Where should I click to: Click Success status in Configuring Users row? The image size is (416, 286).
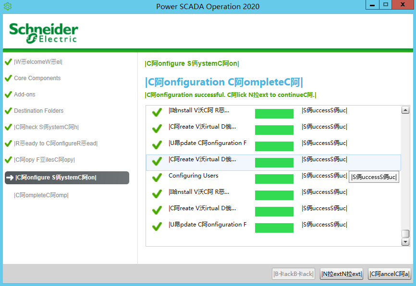pos(324,176)
